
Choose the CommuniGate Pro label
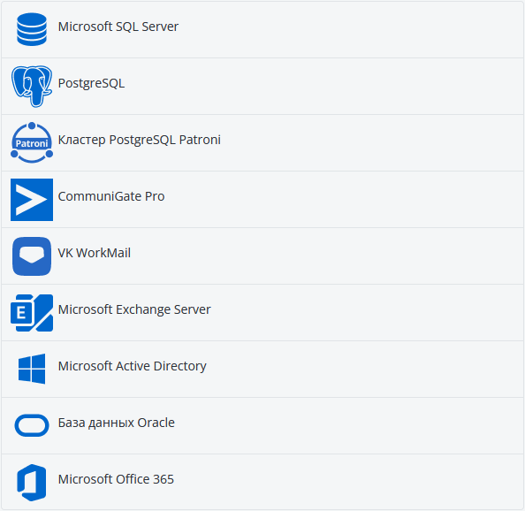pos(111,196)
